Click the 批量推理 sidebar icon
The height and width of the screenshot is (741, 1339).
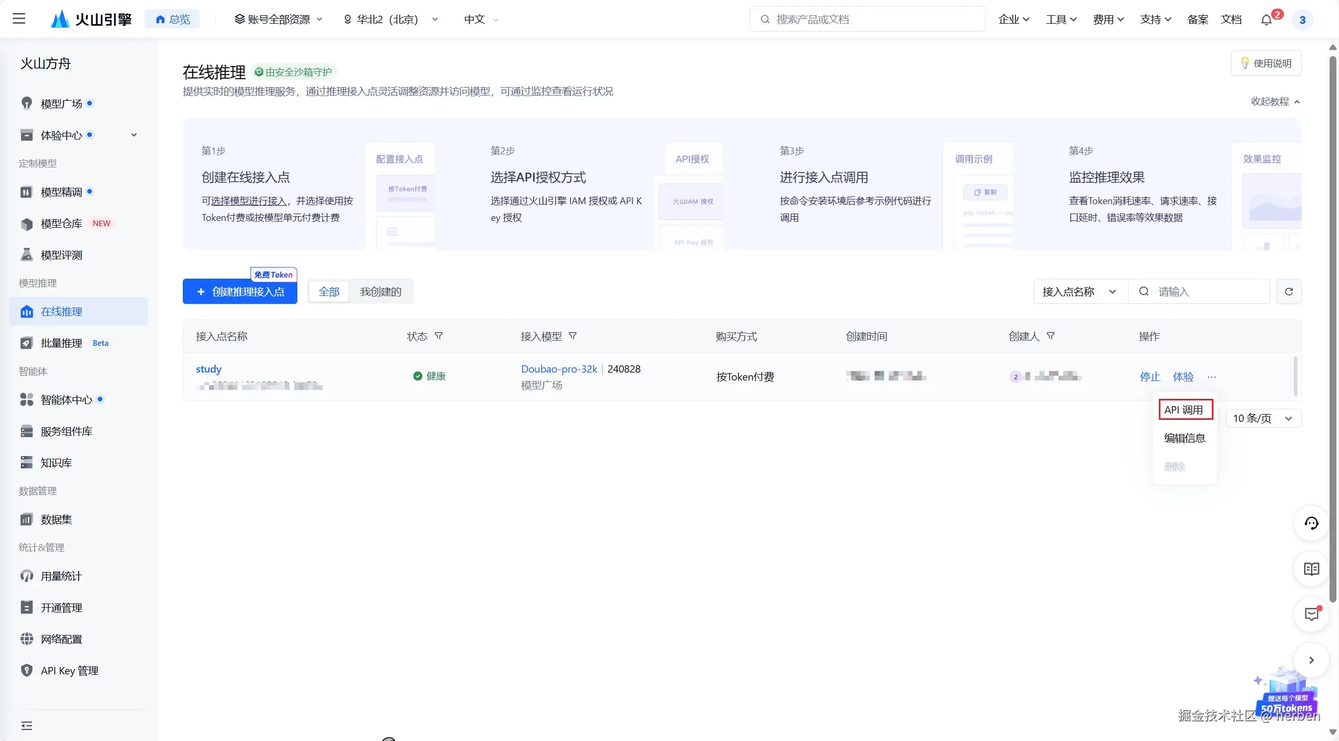coord(27,343)
